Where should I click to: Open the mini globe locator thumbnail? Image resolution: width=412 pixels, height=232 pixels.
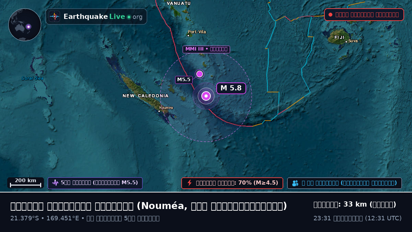click(25, 25)
